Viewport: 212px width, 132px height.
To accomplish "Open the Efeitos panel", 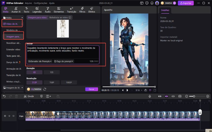I will 92,10.
